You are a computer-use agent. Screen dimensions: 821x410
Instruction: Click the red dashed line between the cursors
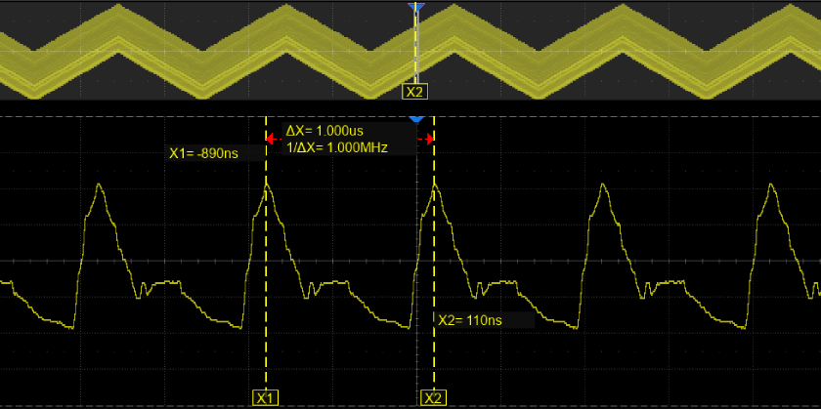pos(349,140)
